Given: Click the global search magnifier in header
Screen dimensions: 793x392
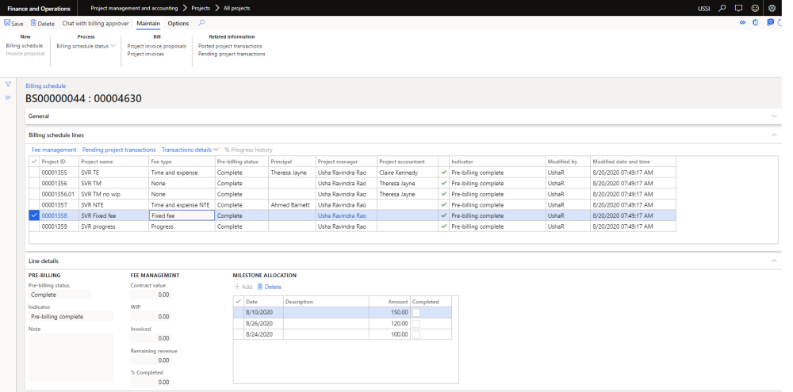Looking at the screenshot, I should pos(723,8).
